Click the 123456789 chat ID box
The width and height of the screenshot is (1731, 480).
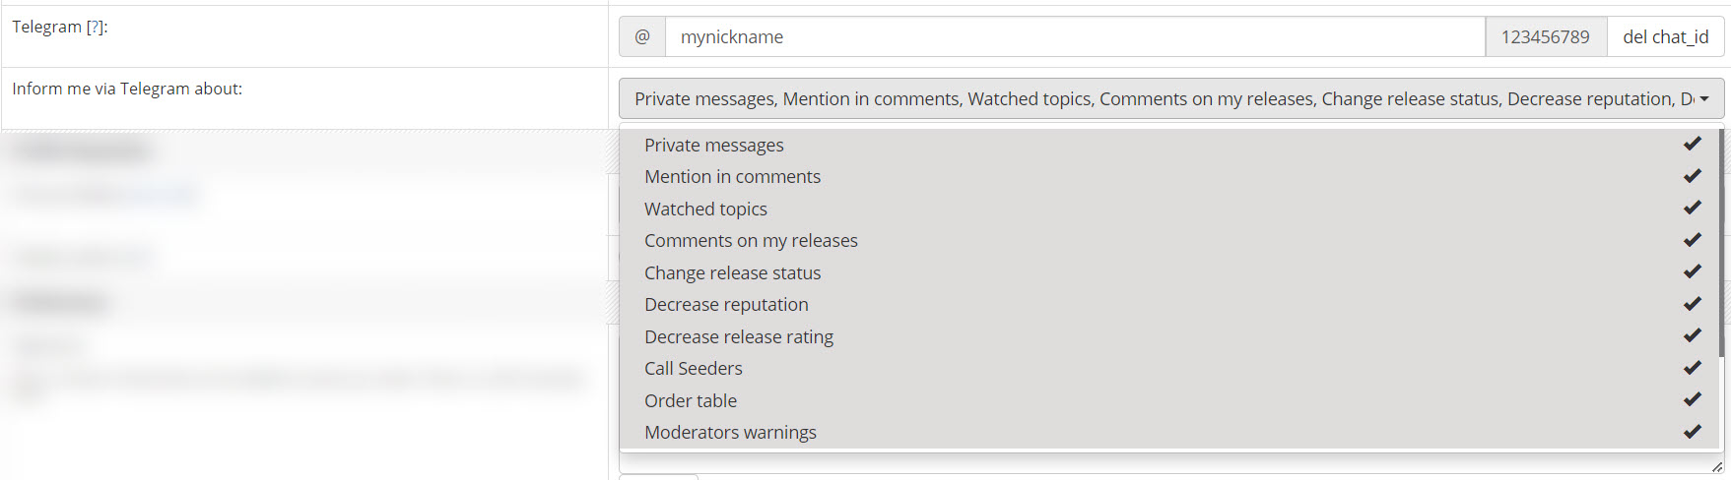click(1545, 37)
